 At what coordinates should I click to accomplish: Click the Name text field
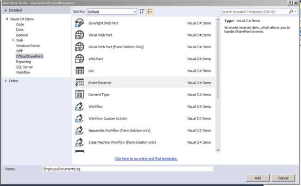point(128,169)
